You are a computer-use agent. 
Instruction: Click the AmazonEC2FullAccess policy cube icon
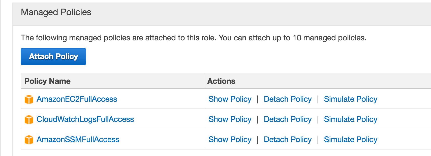click(29, 99)
